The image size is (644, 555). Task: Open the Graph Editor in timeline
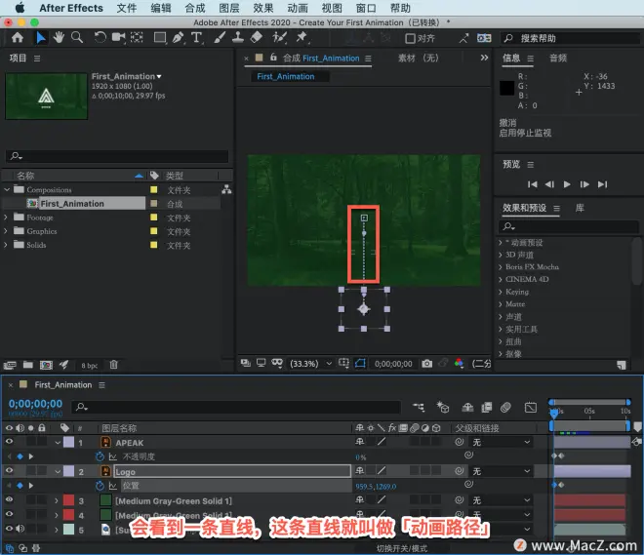[x=531, y=407]
